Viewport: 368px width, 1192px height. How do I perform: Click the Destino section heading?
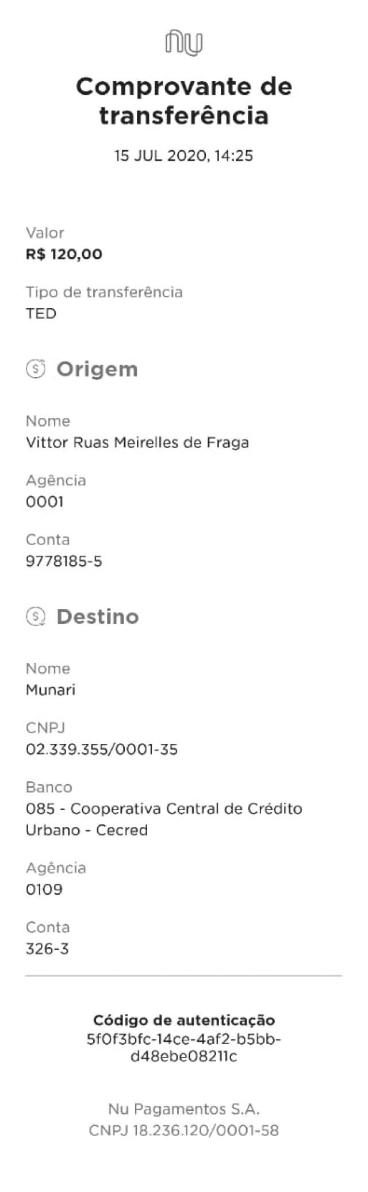pos(98,616)
